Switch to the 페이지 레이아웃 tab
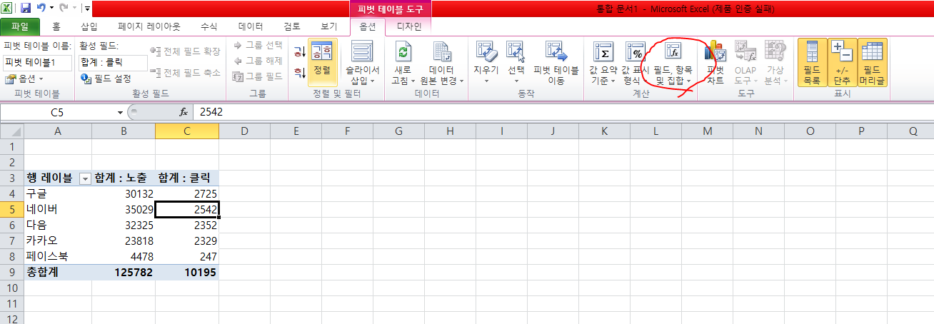The width and height of the screenshot is (934, 324). coord(149,27)
